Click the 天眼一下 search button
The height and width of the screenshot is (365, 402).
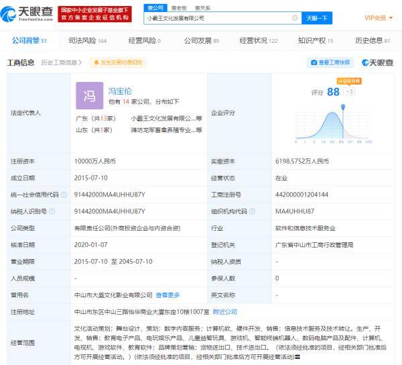click(317, 18)
